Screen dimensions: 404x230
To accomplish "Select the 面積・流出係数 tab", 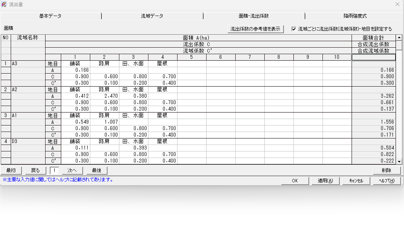I will click(254, 16).
